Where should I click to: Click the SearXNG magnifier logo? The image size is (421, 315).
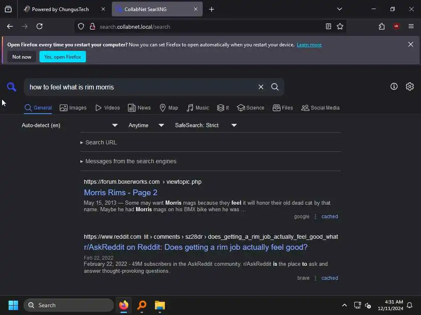[x=12, y=87]
